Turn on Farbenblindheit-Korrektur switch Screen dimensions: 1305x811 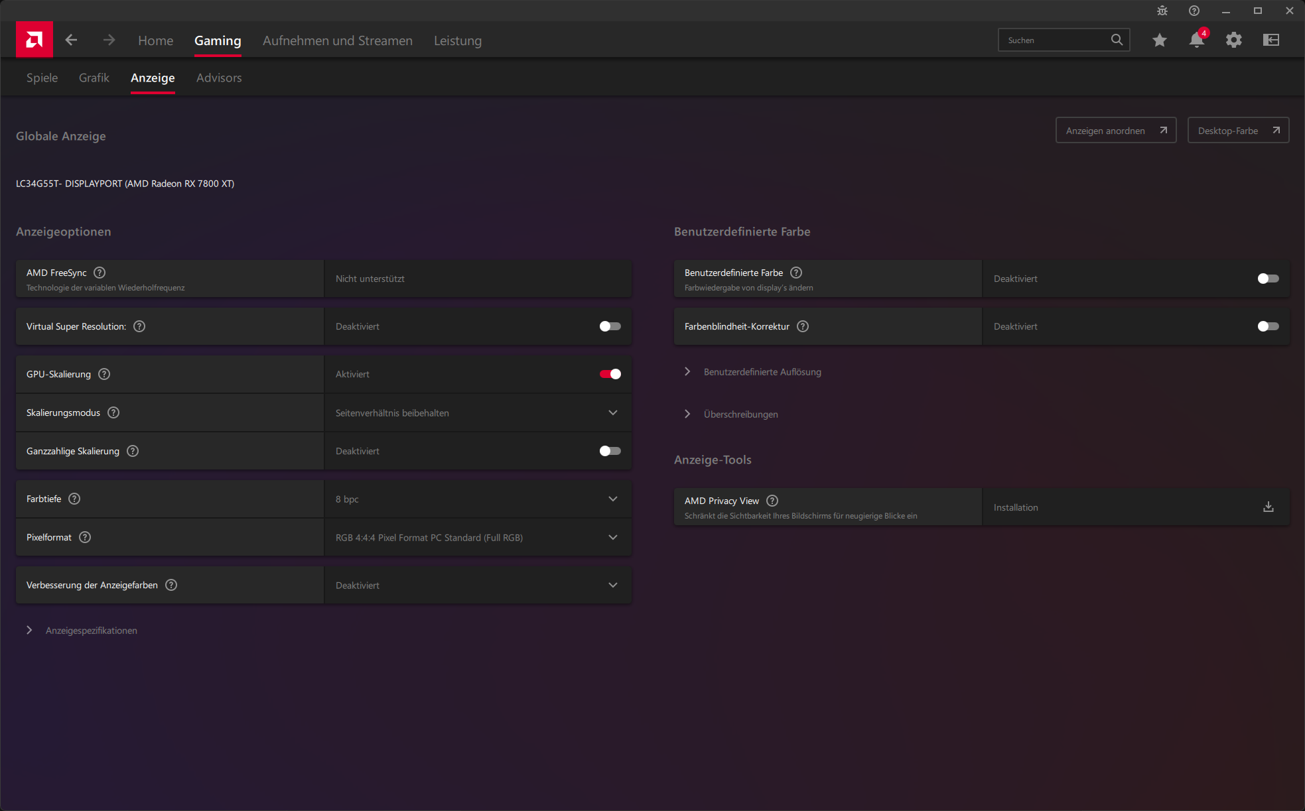coord(1267,326)
